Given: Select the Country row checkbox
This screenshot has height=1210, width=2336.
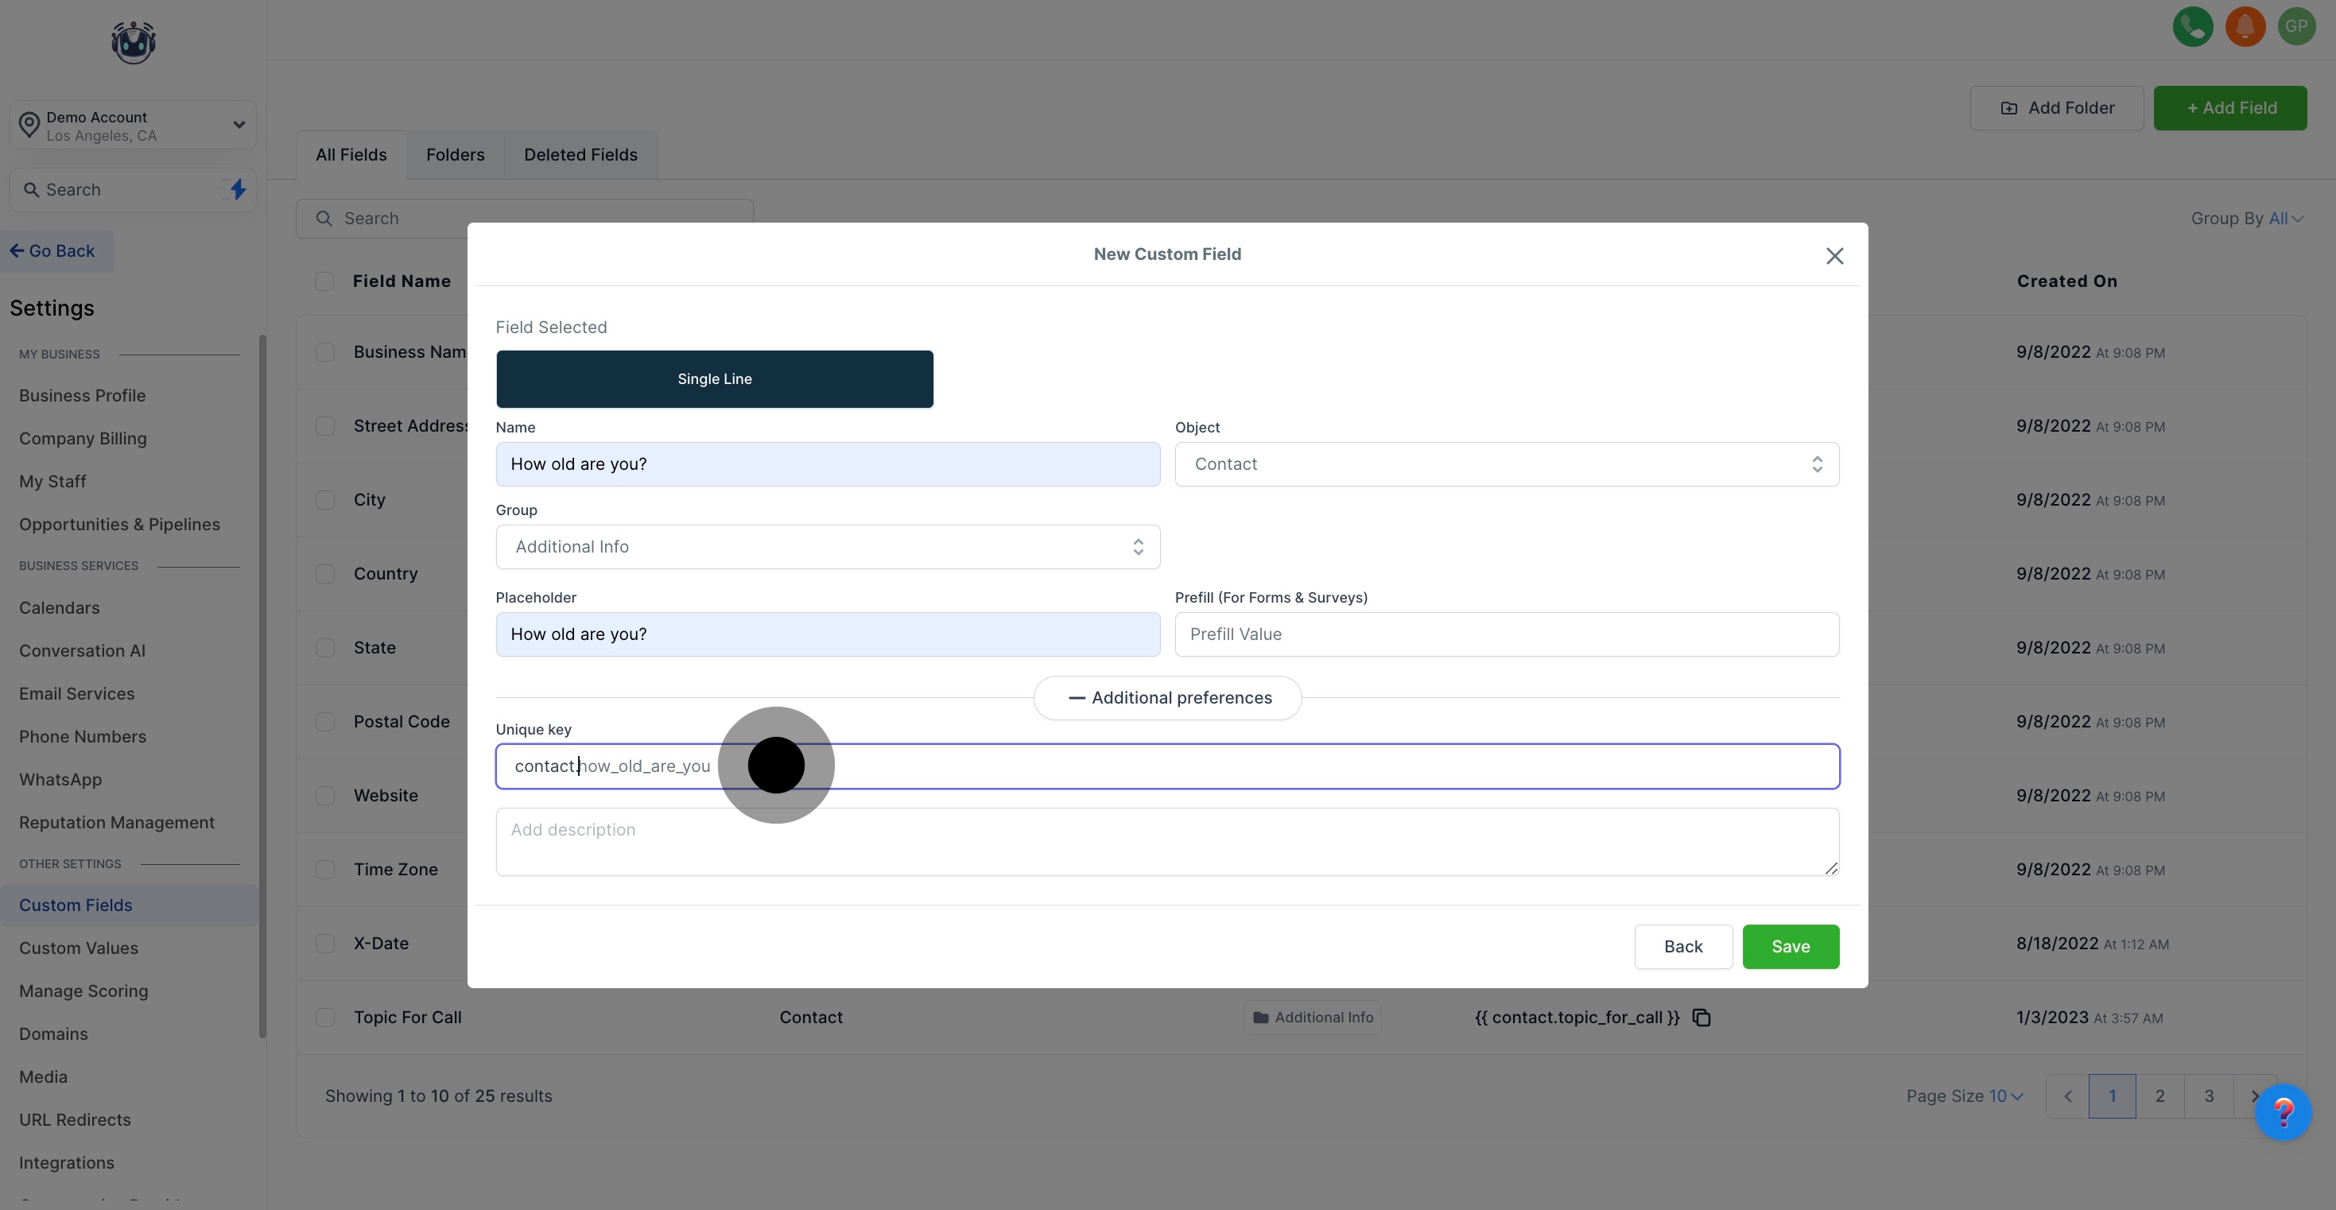Looking at the screenshot, I should pyautogui.click(x=324, y=574).
